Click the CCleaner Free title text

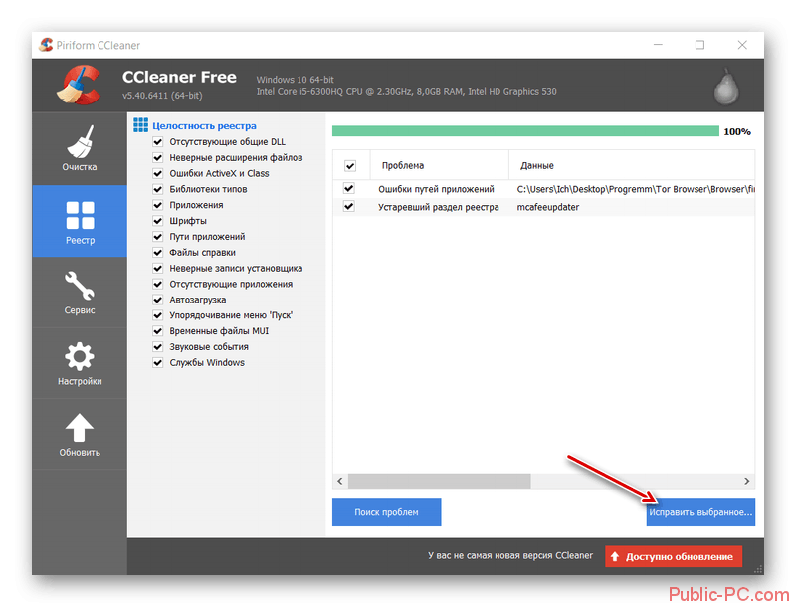(x=179, y=77)
